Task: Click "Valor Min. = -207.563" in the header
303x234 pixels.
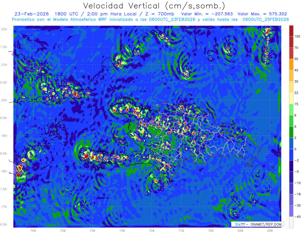Action: point(207,14)
